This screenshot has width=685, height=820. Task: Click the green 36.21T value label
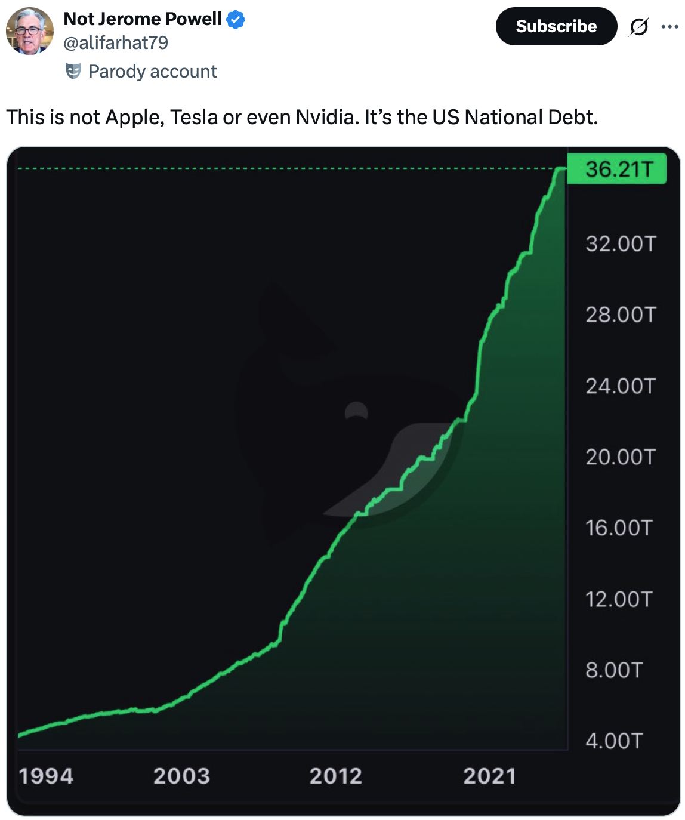click(616, 169)
